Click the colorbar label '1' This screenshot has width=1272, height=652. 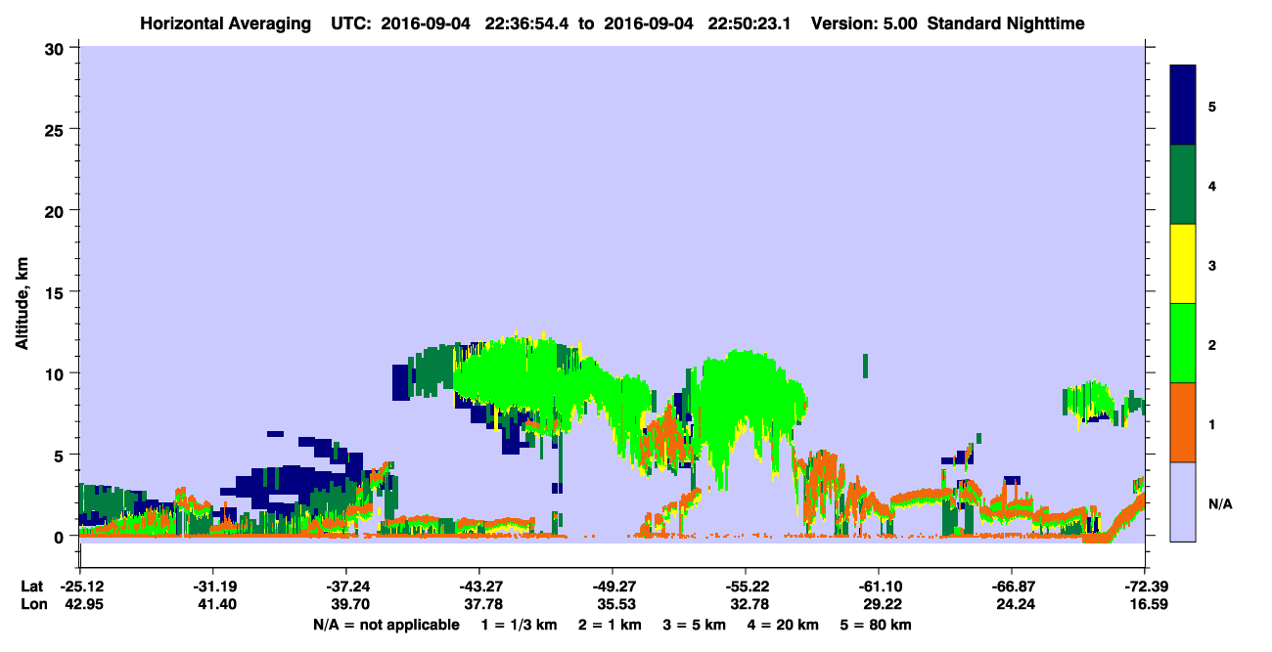1212,423
